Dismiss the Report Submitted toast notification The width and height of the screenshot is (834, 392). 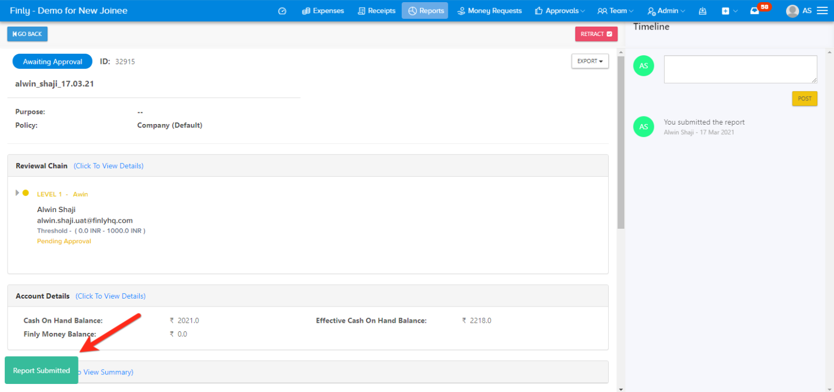[41, 371]
